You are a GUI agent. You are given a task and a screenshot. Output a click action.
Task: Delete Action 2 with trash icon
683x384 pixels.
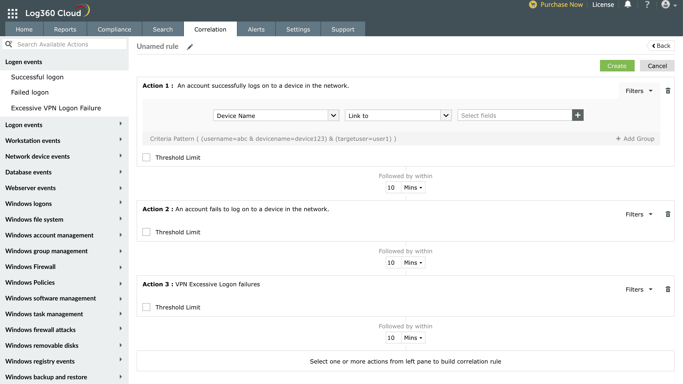tap(668, 214)
